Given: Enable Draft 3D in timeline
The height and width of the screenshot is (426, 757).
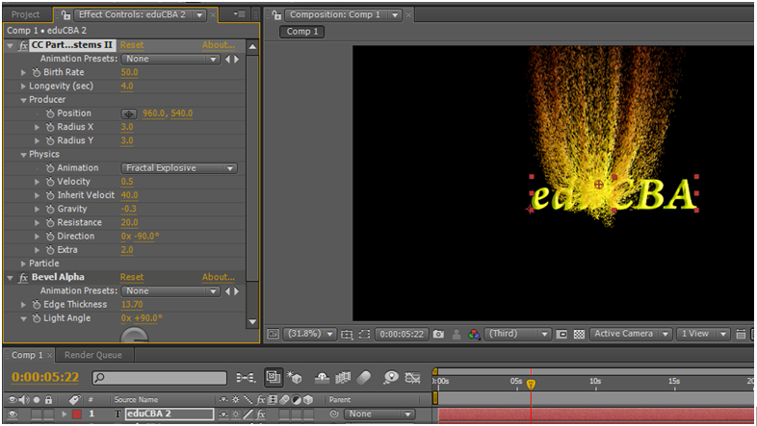Looking at the screenshot, I should tap(295, 377).
